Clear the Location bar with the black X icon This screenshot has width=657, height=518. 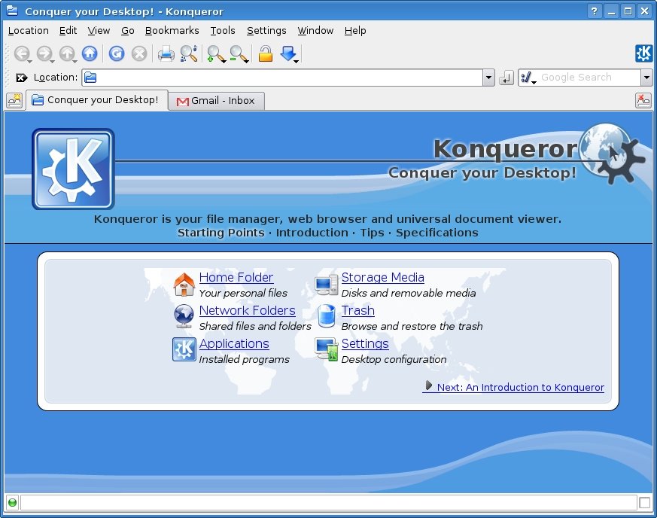[x=21, y=78]
